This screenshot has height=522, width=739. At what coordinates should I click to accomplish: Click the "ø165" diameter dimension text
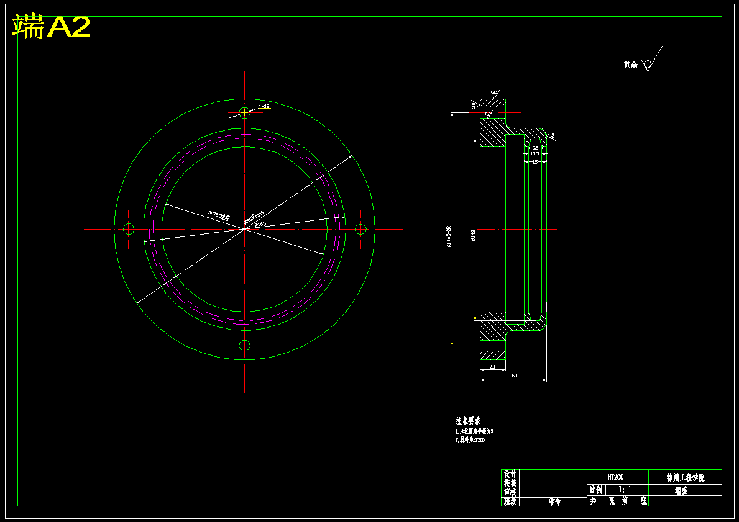pyautogui.click(x=260, y=225)
